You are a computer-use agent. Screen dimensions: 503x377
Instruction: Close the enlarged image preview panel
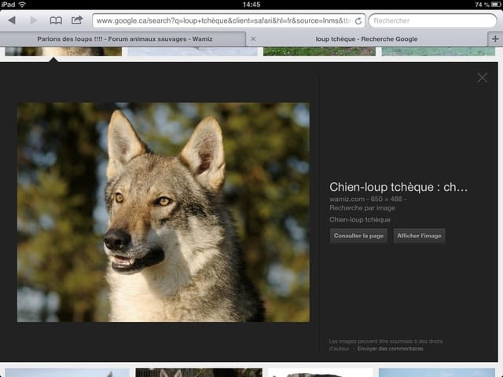tap(482, 77)
